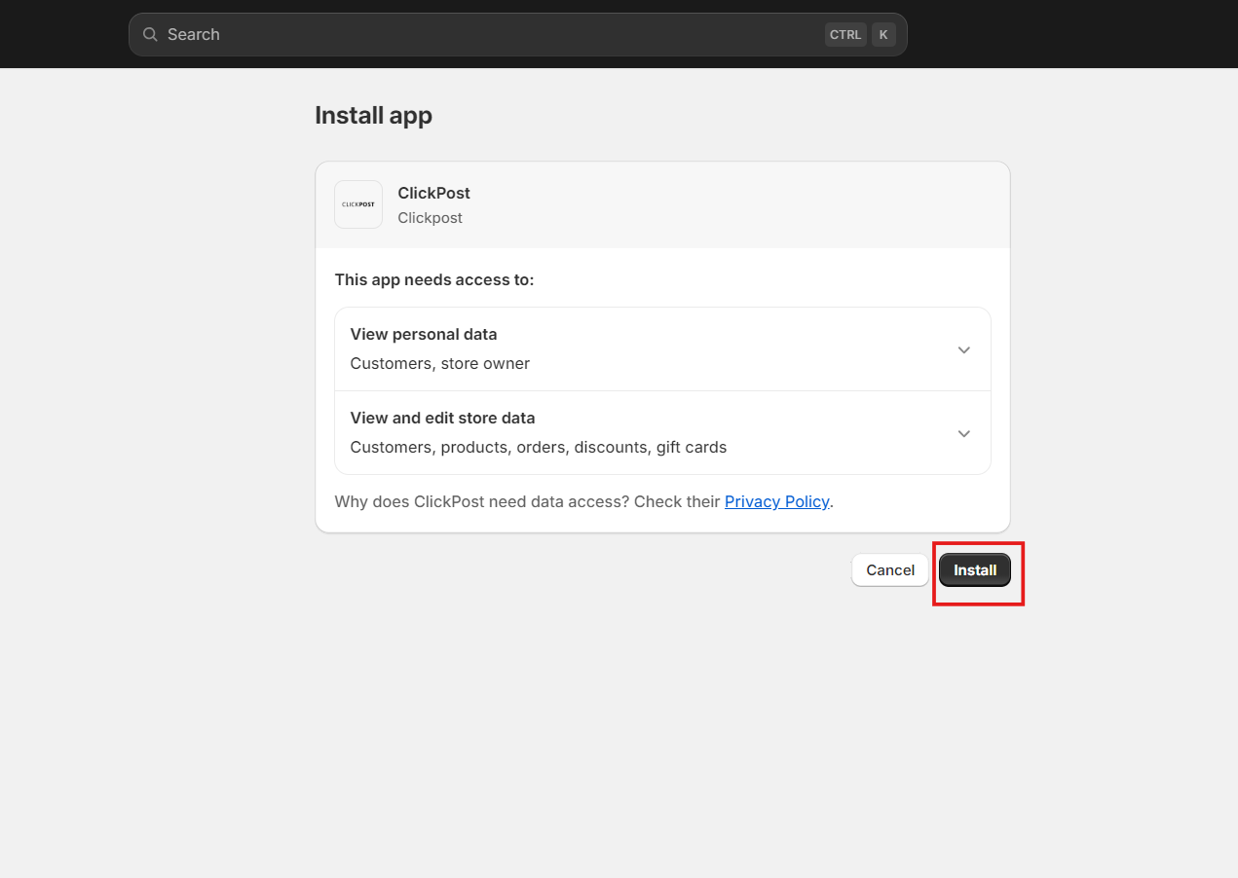Click 'Customers, products, orders, discounts, gift cards' text
1238x878 pixels.
tap(538, 447)
